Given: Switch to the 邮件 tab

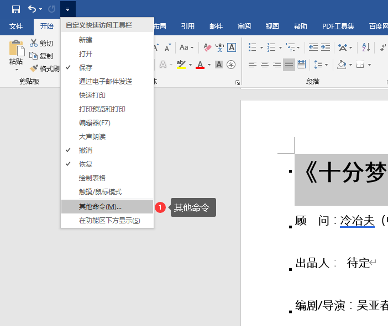Looking at the screenshot, I should tap(216, 26).
